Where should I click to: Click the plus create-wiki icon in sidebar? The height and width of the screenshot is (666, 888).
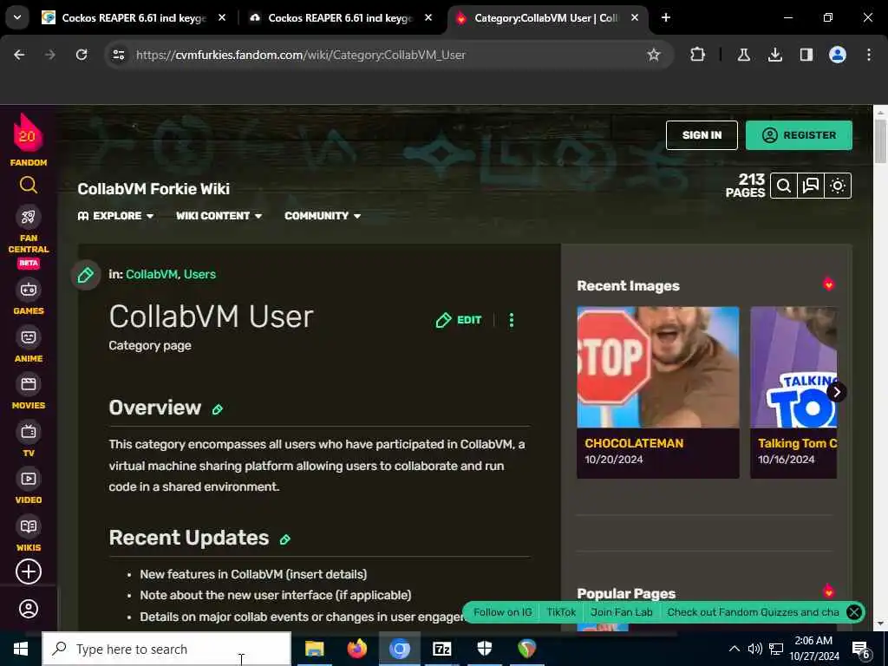[x=29, y=571]
